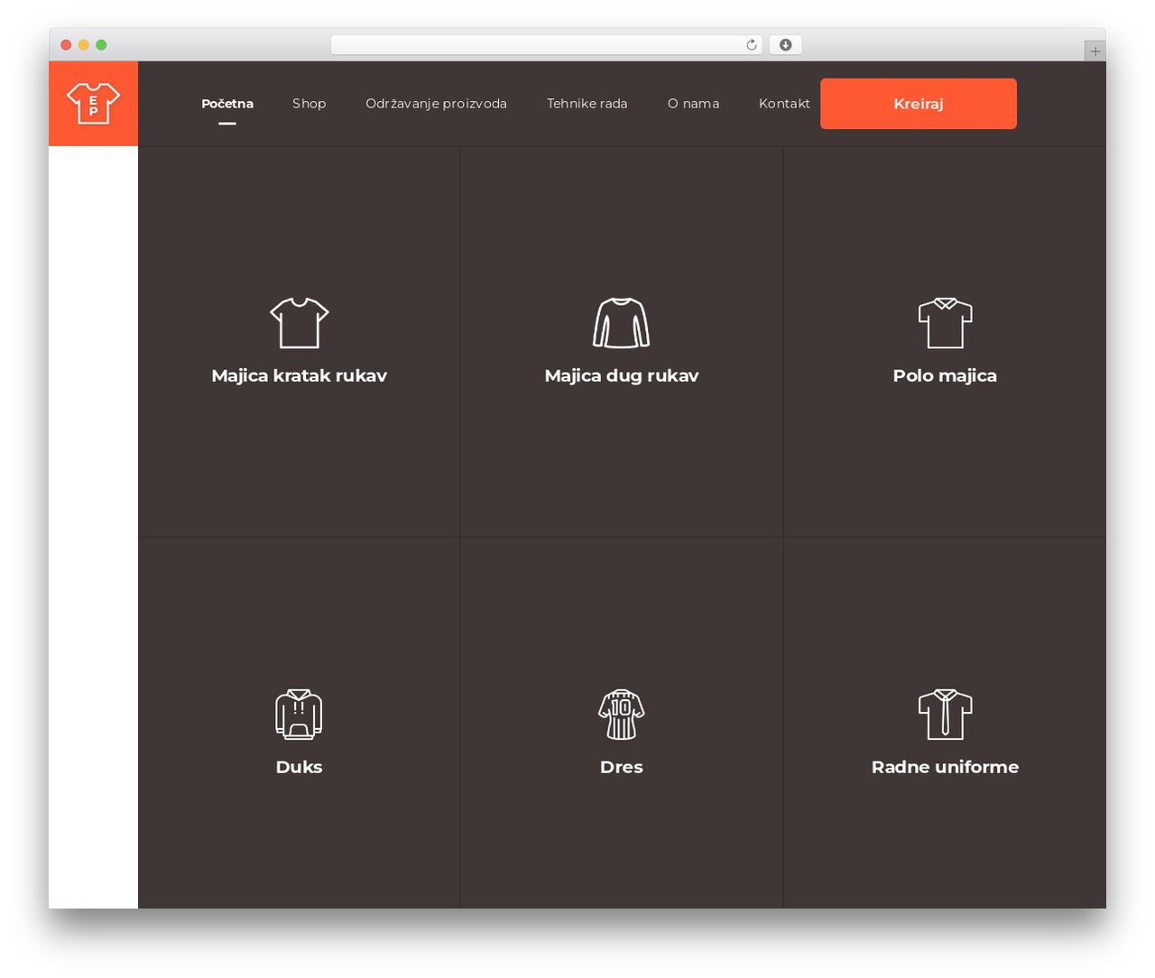Maximize window with green traffic light
This screenshot has width=1155, height=978.
pos(101,45)
